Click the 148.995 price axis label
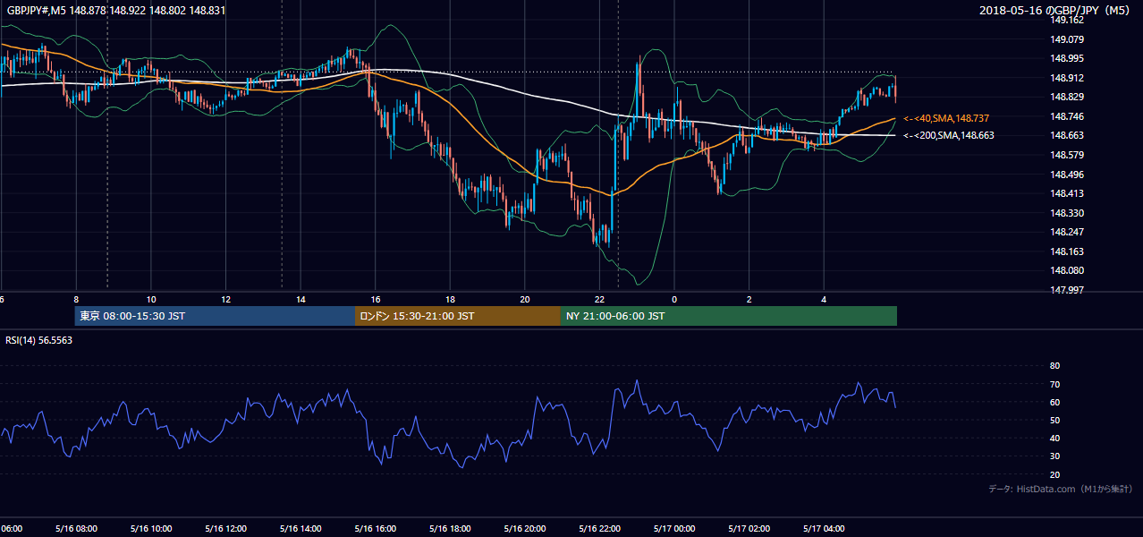 coord(1068,58)
